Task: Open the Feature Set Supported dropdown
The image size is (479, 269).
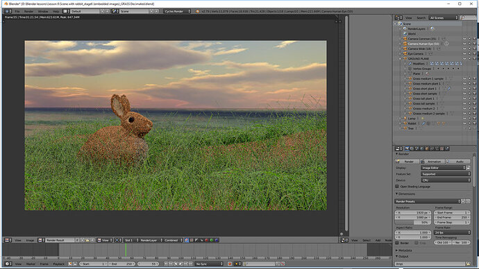Action: [x=446, y=174]
